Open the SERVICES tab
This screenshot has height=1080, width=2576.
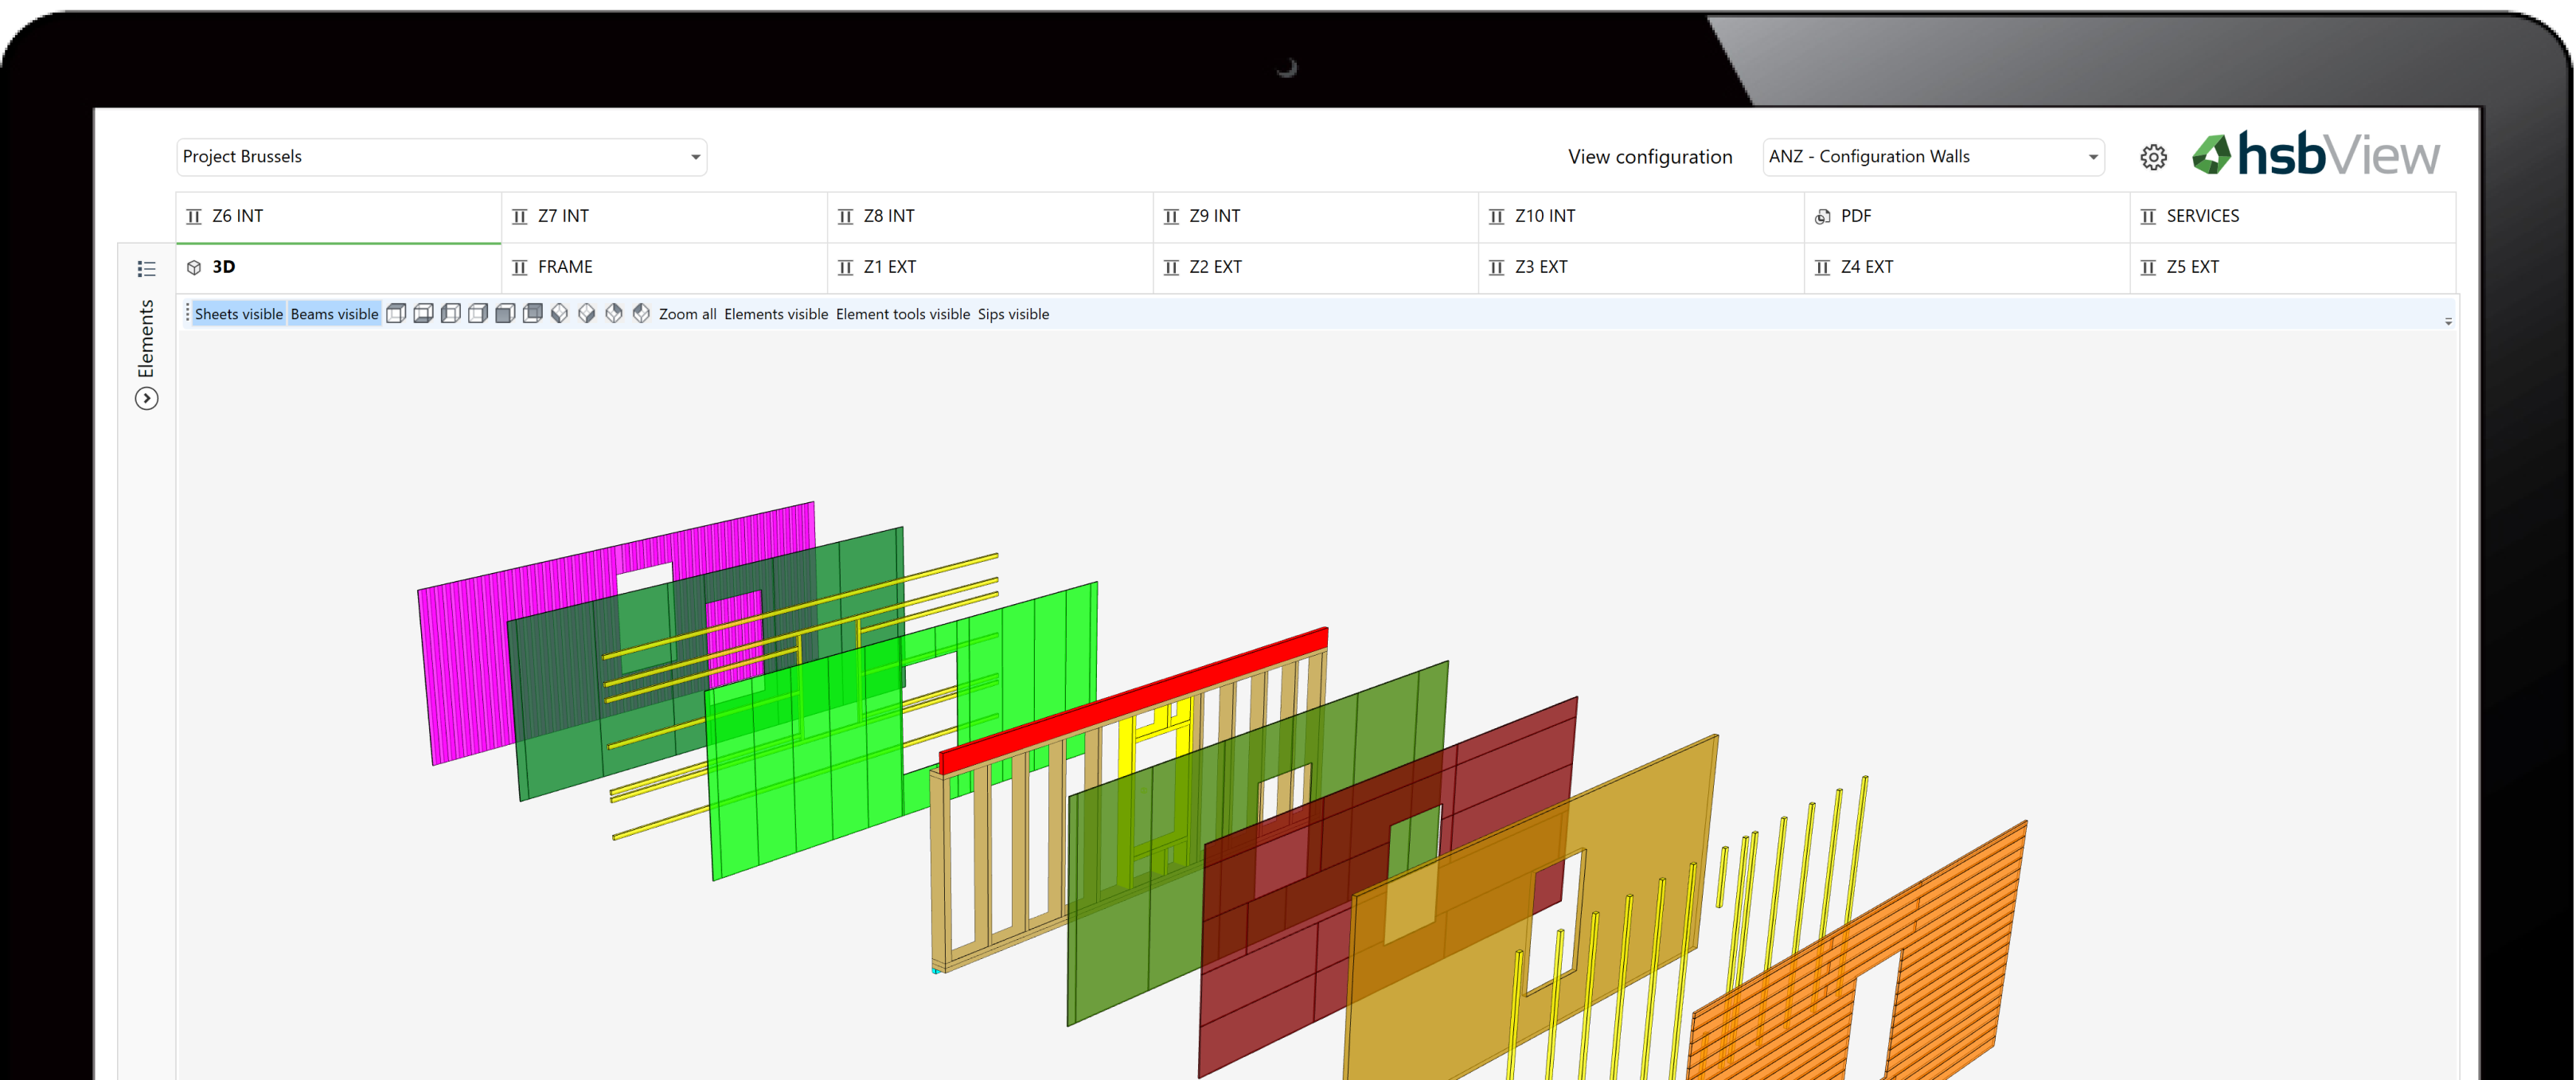(2293, 217)
